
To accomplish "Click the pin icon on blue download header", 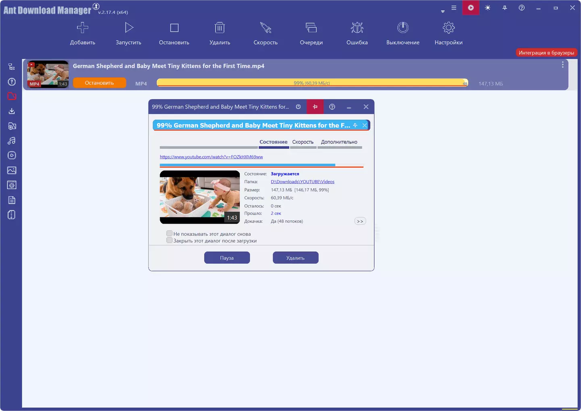I will (x=355, y=125).
